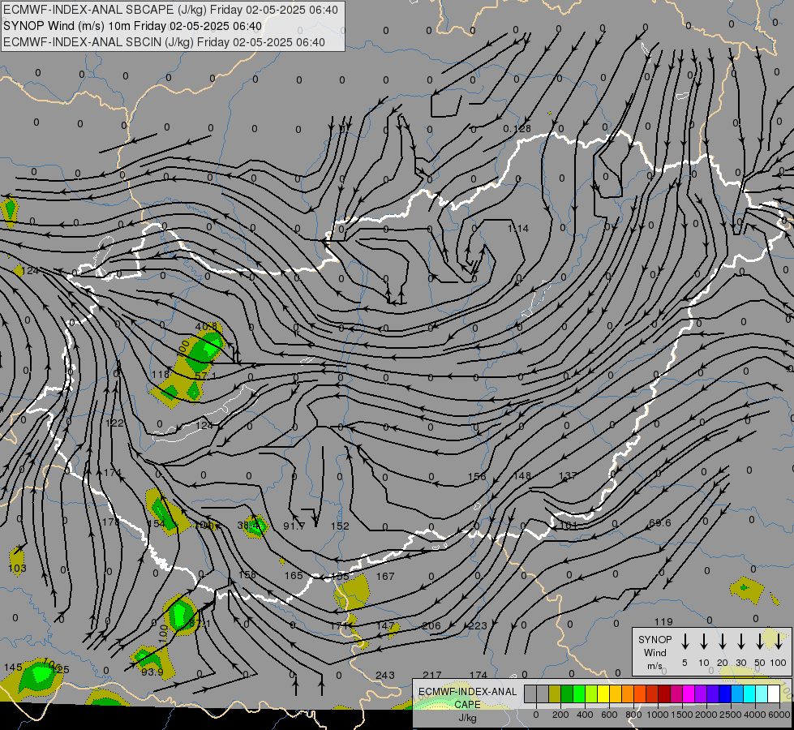
Task: Click the 167 value on the map
Action: (385, 576)
